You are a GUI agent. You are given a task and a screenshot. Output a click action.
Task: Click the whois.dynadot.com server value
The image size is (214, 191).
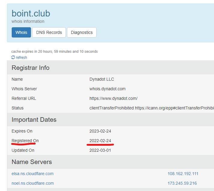(x=107, y=89)
